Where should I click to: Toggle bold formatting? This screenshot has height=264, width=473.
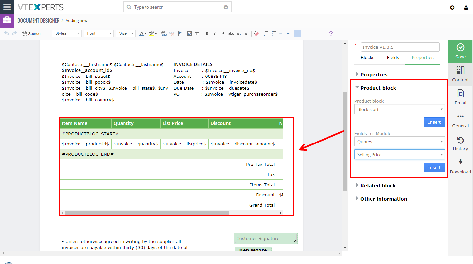[x=207, y=33]
